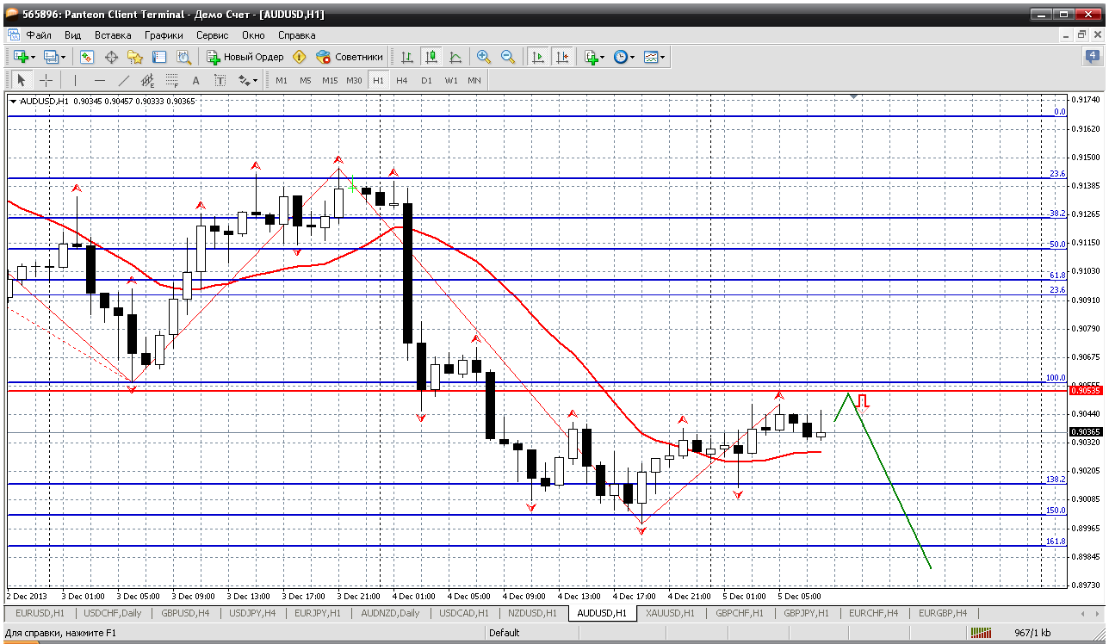Switch timeframe to M15

(330, 80)
